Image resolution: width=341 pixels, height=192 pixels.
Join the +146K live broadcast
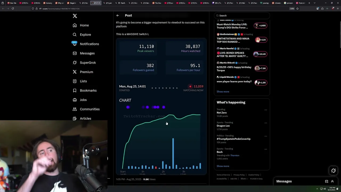[261, 26]
